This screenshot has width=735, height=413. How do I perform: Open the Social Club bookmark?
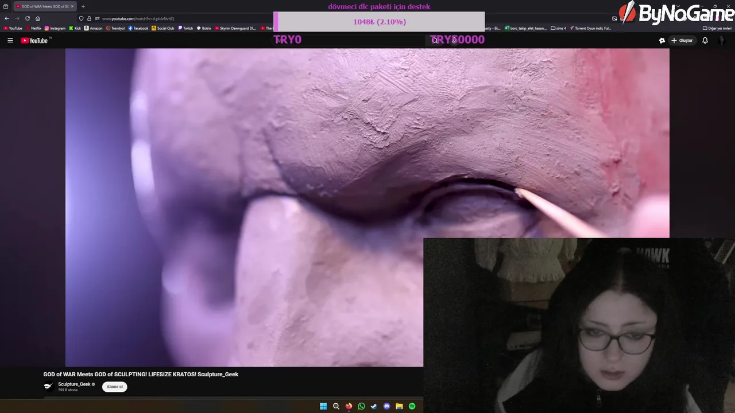163,28
